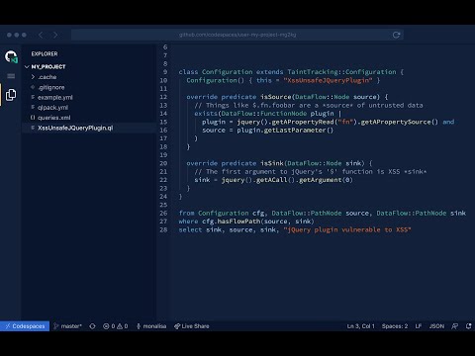Reload the page with the refresh icon
The width and height of the screenshot is (475, 356).
pyautogui.click(x=396, y=35)
